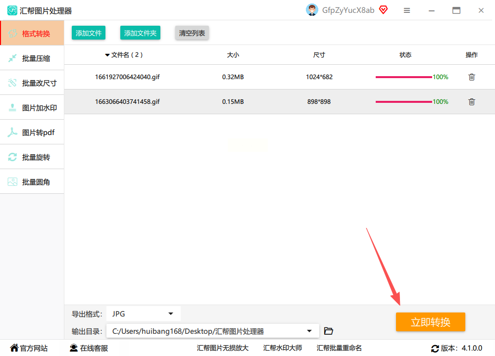495x356 pixels.
Task: Click the orange 立即转换 button
Action: (431, 322)
